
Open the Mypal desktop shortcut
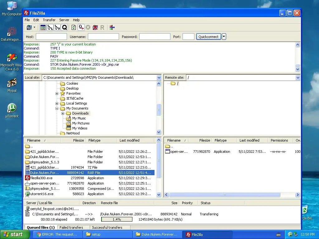(x=12, y=86)
